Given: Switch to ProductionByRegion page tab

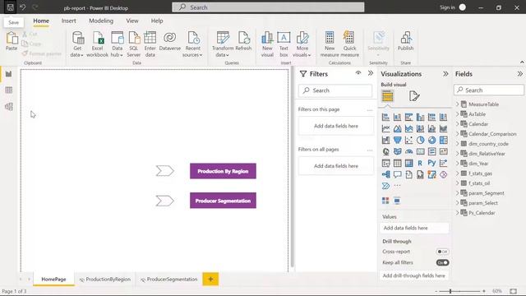Looking at the screenshot, I should point(105,280).
